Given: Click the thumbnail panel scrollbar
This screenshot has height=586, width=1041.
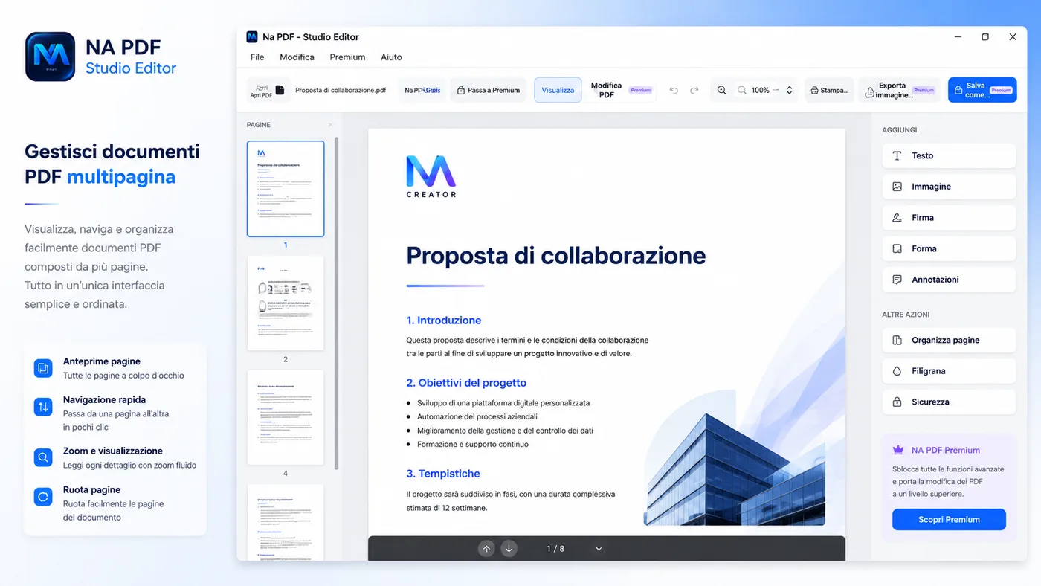Looking at the screenshot, I should pos(337,303).
